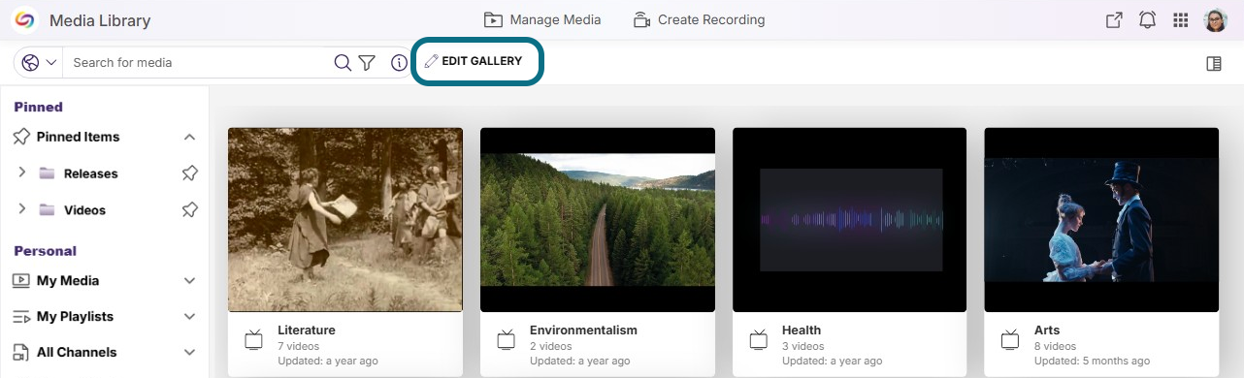
Task: Click the Environmentalism channel TV icon
Action: coord(506,339)
